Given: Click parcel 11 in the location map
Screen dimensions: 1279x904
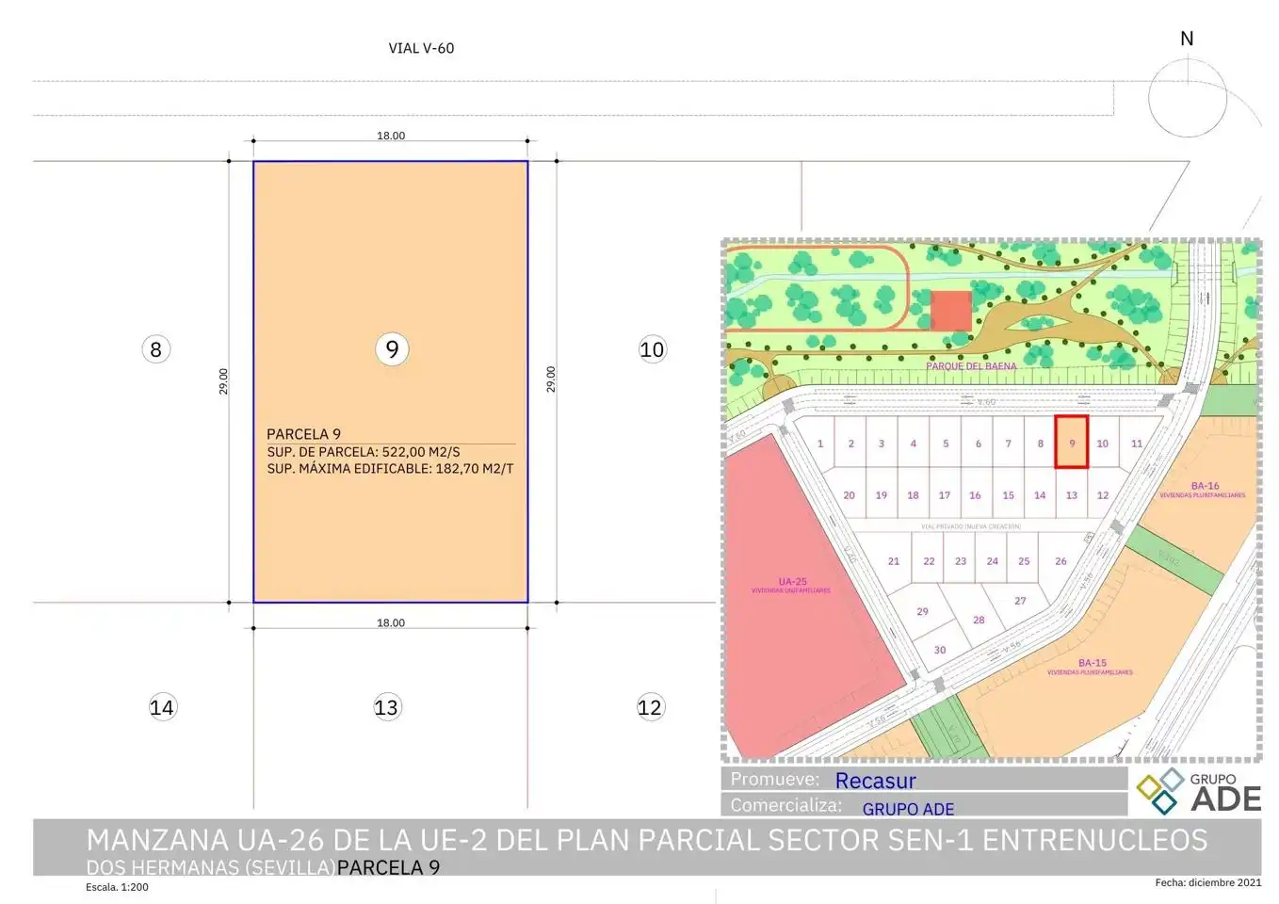Looking at the screenshot, I should (x=1137, y=444).
